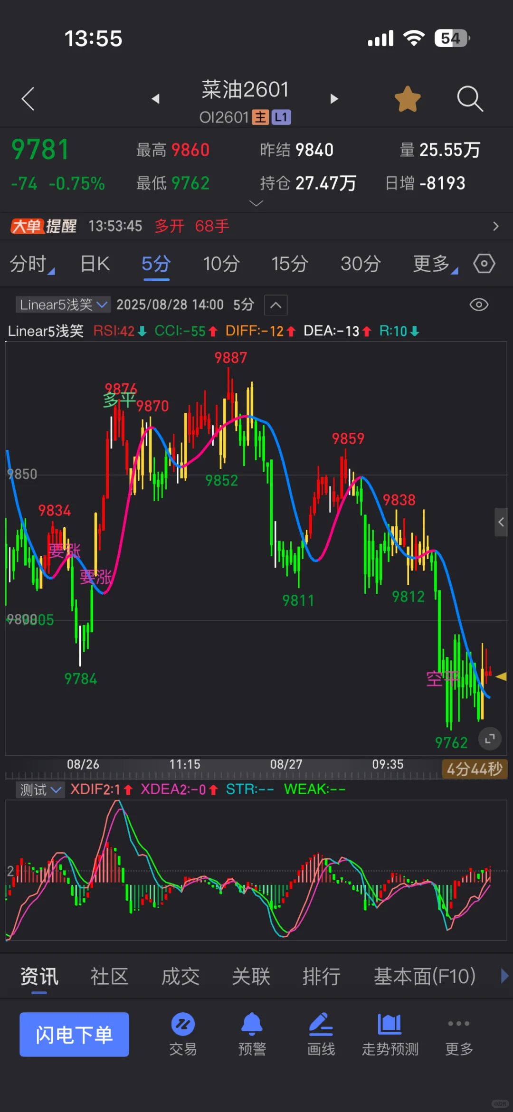Tap the DIFF:-12 indicator value
Viewport: 513px width, 1112px height.
261,331
